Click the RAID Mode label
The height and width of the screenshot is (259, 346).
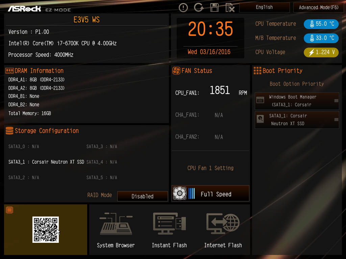tap(100, 195)
